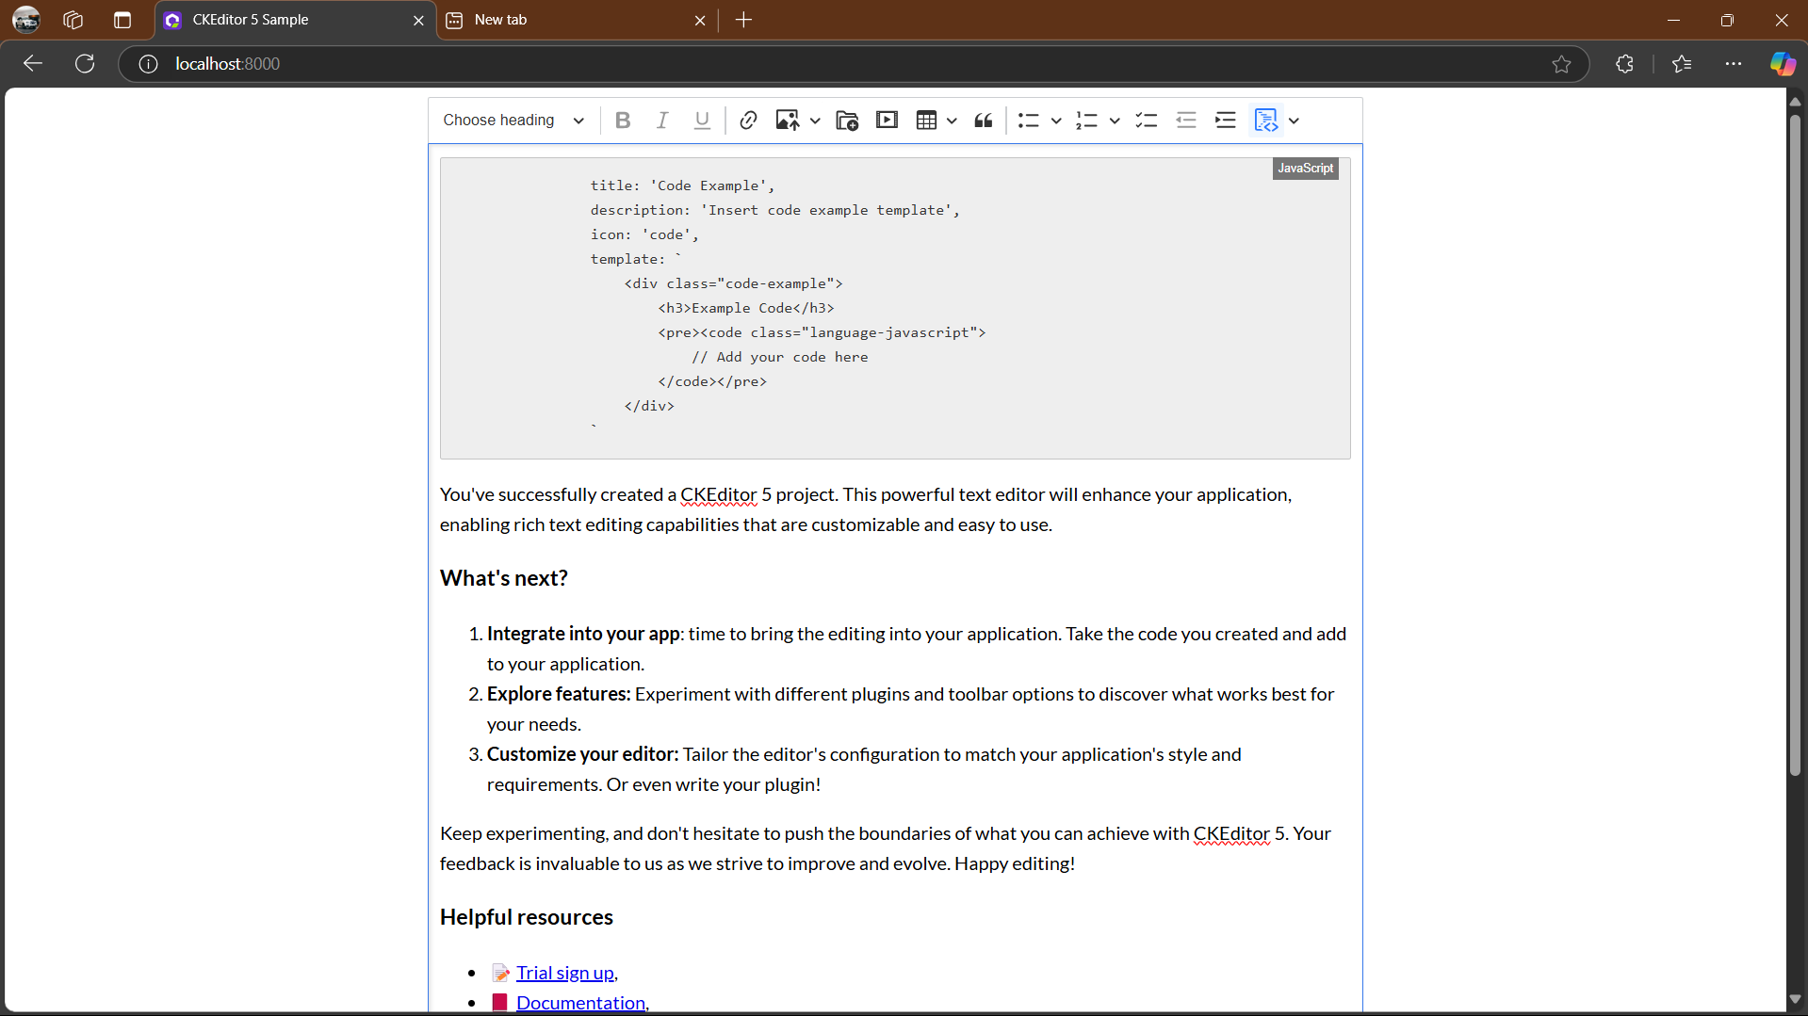Decrease the text indent
The width and height of the screenshot is (1808, 1016).
[x=1186, y=120]
